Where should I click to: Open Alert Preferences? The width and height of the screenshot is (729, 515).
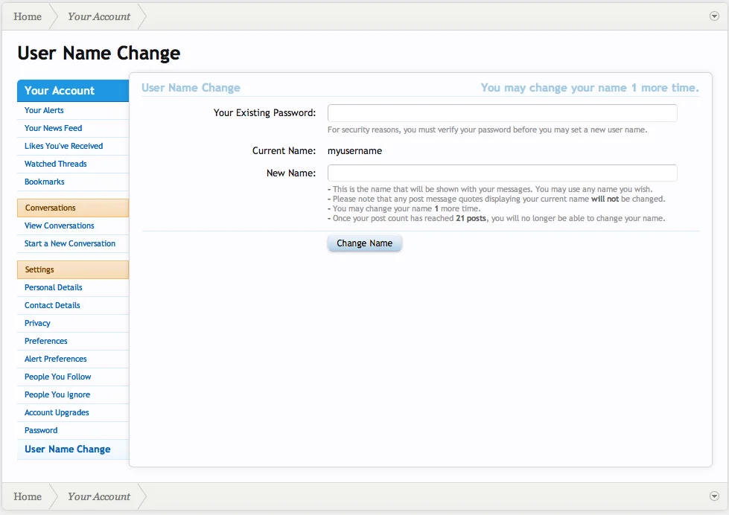pos(55,359)
